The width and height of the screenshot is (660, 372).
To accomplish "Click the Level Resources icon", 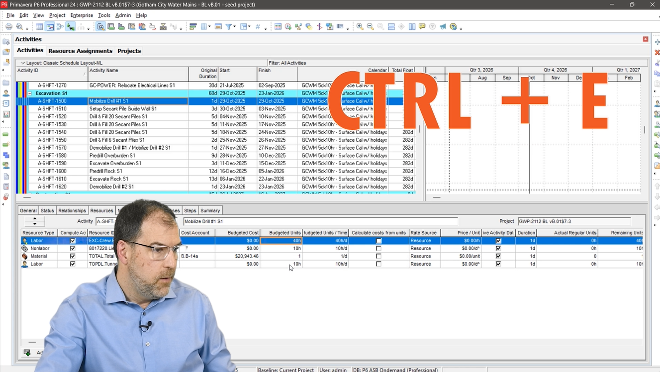I will tap(298, 27).
